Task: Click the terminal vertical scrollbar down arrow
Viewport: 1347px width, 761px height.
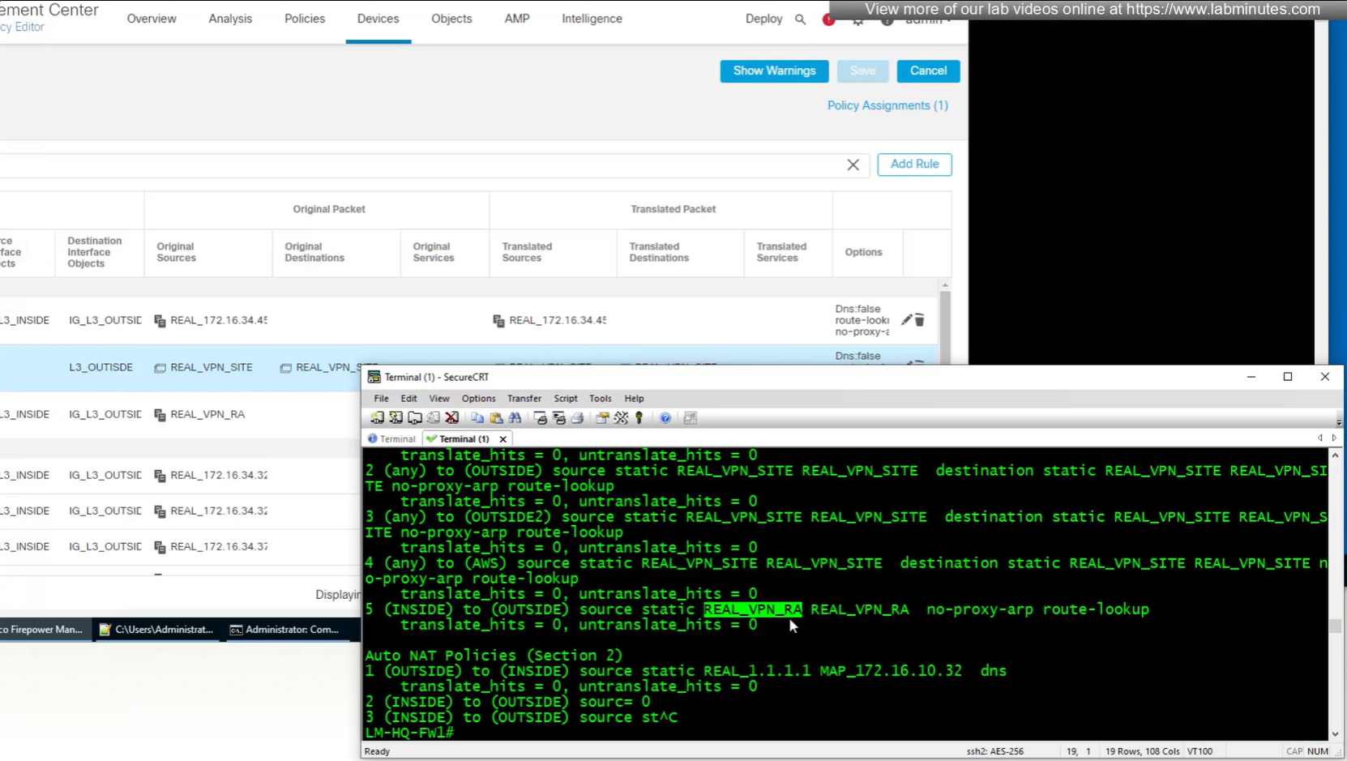Action: pyautogui.click(x=1335, y=734)
